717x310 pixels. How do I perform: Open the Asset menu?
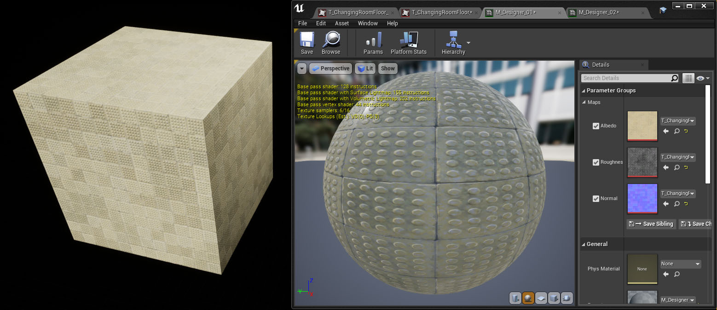click(341, 23)
